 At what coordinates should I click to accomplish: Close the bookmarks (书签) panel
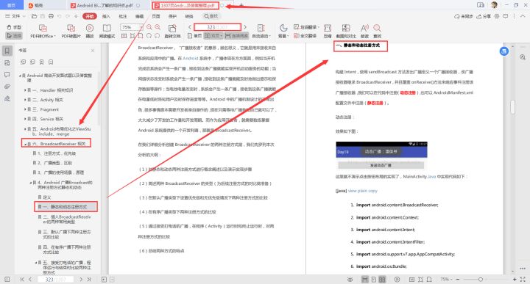tap(93, 51)
